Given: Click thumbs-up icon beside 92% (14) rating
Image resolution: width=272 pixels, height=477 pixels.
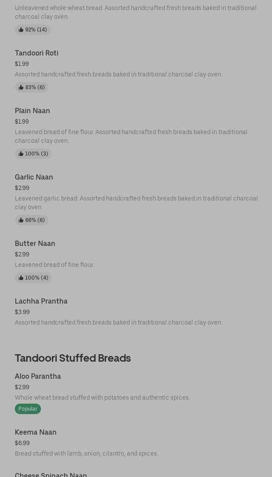Looking at the screenshot, I should pos(21,30).
